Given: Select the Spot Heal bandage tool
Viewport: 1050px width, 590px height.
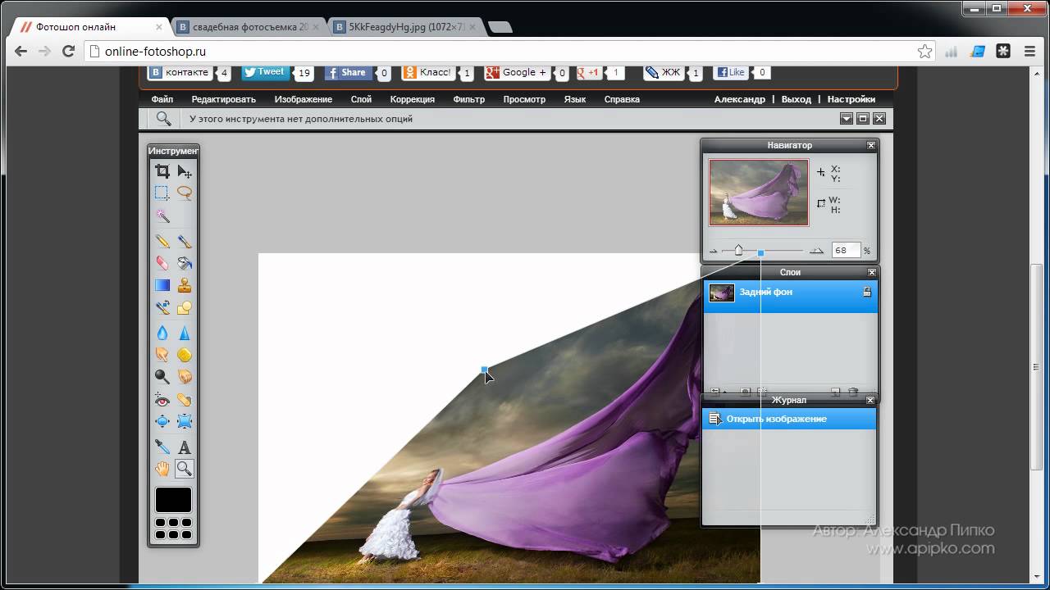Looking at the screenshot, I should (x=185, y=400).
